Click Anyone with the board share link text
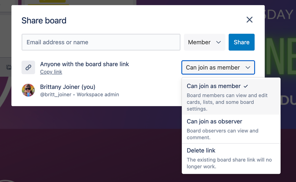The height and width of the screenshot is (182, 296). [84, 64]
